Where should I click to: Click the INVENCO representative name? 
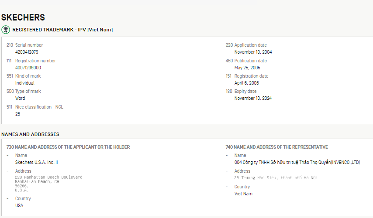[297, 162]
